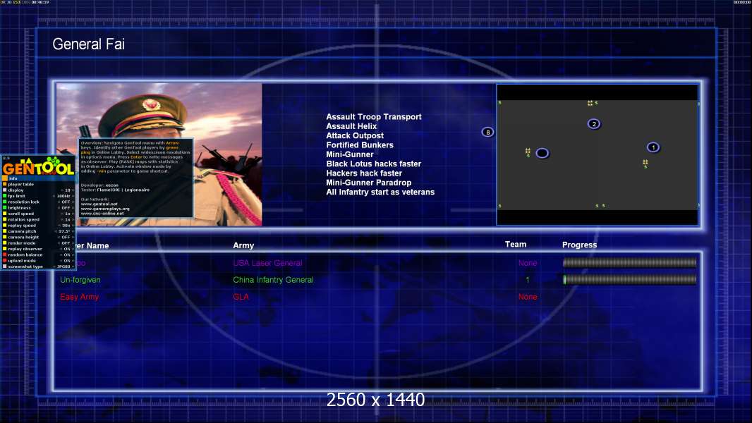Image resolution: width=752 pixels, height=423 pixels.
Task: Open the www.gentool.net link
Action: (99, 204)
